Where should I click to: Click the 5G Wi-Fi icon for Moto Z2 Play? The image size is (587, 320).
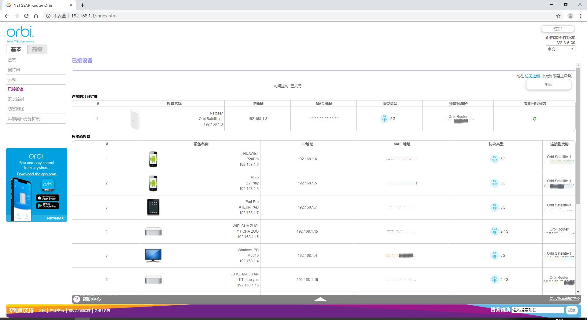click(494, 183)
